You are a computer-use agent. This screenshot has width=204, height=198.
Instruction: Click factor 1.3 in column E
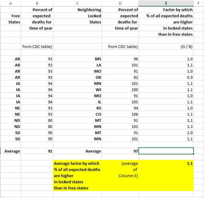click(166, 126)
